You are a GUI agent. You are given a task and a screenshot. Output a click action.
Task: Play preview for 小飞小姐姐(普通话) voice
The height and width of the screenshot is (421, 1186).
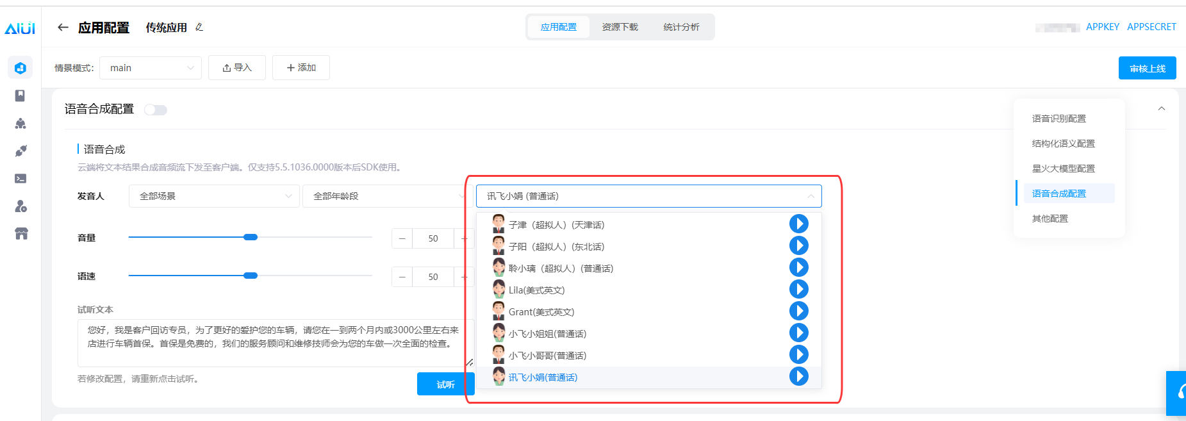tap(798, 333)
